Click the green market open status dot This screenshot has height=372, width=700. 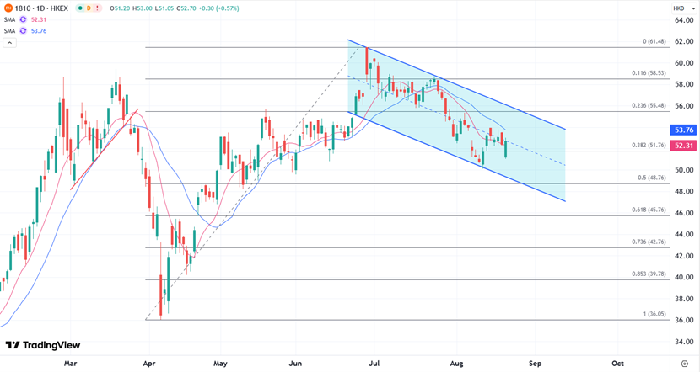(x=80, y=8)
